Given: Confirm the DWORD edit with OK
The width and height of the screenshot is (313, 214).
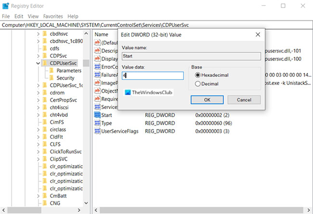Looking at the screenshot, I should [x=207, y=100].
